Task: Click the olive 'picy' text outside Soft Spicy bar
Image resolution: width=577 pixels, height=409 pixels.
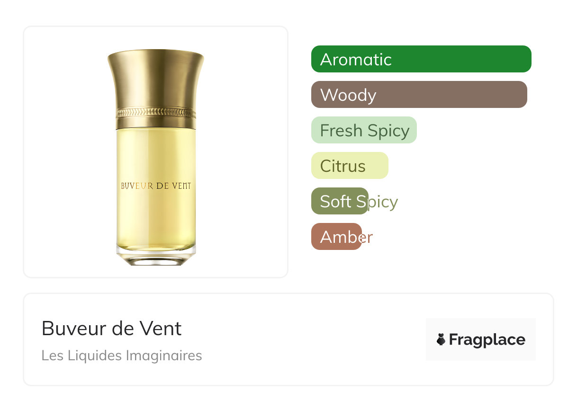Action: [383, 203]
